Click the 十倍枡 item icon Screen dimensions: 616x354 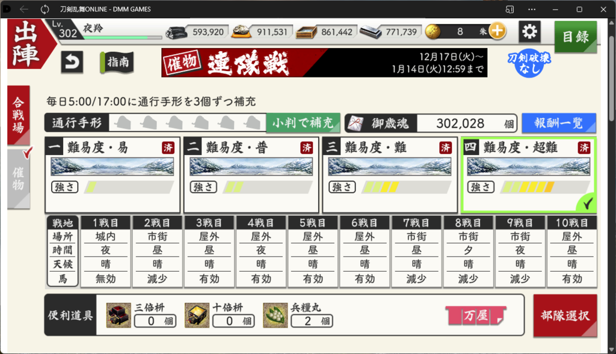point(197,315)
